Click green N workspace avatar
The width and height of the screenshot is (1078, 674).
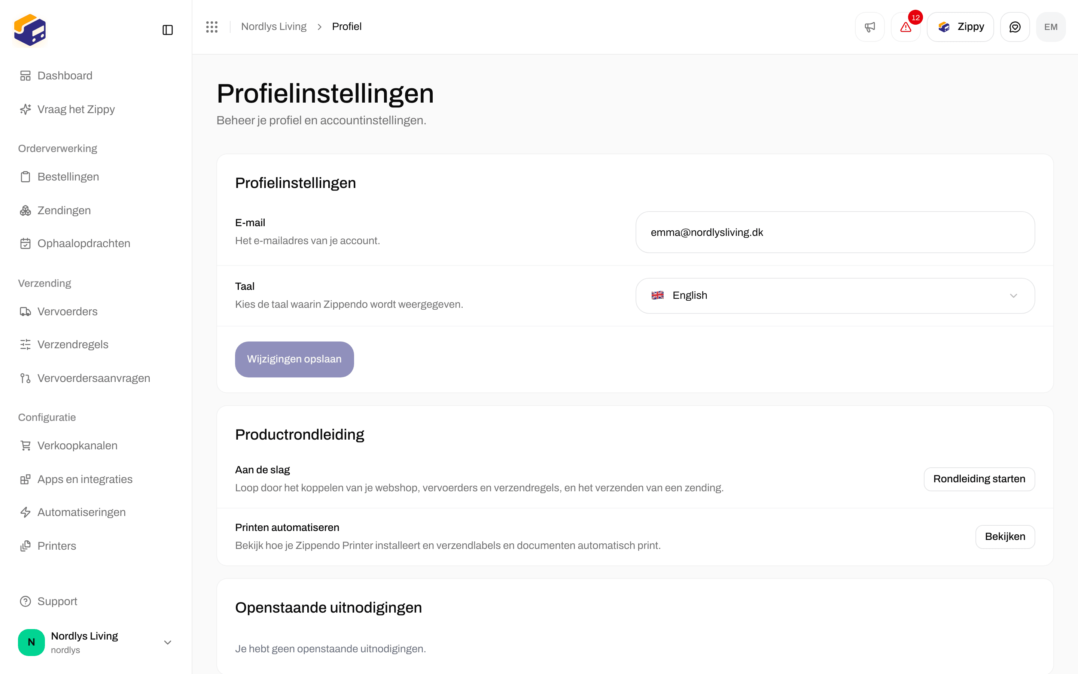pyautogui.click(x=31, y=642)
